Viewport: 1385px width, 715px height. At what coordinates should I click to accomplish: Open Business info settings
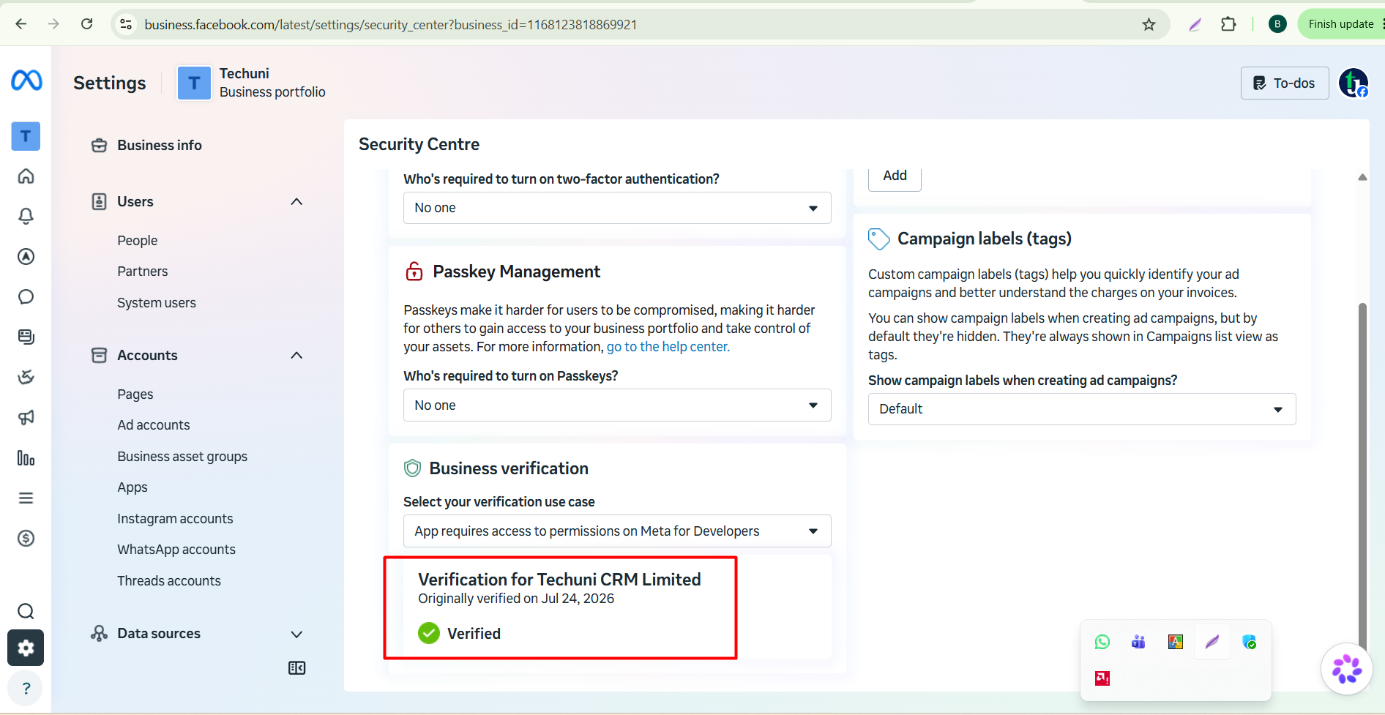tap(159, 145)
